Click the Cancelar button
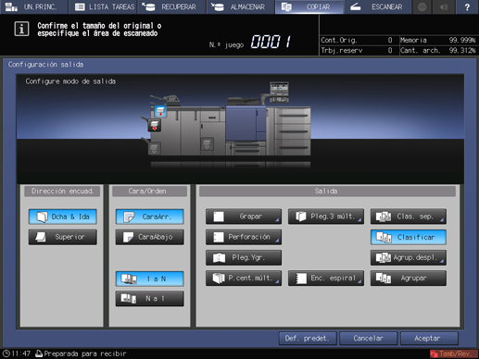This screenshot has width=479, height=359. point(369,339)
